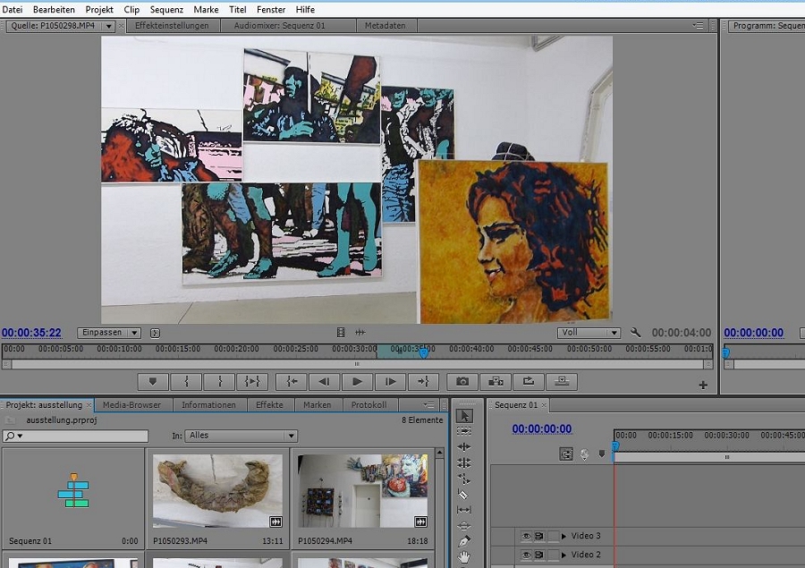This screenshot has width=805, height=568.
Task: Hide Video 2 track with eye icon
Action: (526, 555)
